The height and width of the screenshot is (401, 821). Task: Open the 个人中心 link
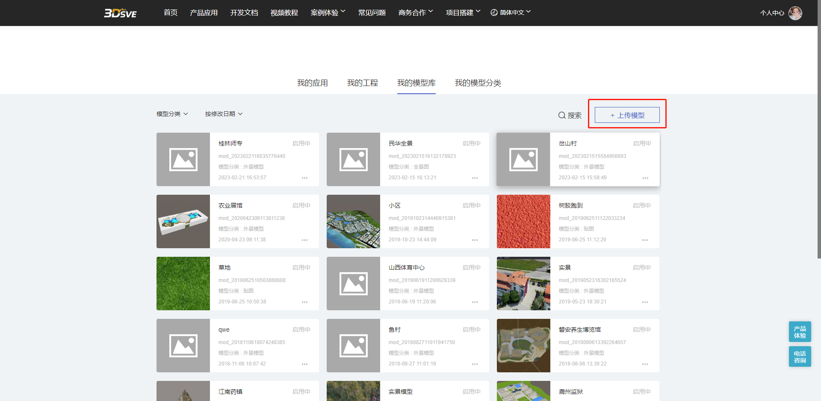coord(772,13)
